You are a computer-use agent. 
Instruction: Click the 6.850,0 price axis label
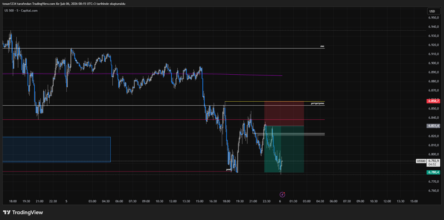click(x=434, y=109)
